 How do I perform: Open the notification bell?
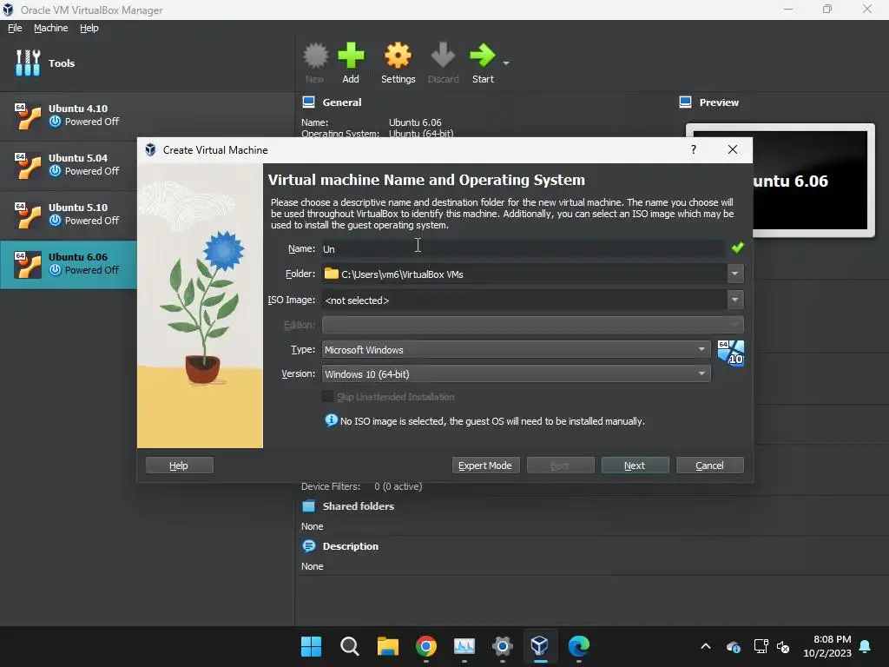coord(866,646)
